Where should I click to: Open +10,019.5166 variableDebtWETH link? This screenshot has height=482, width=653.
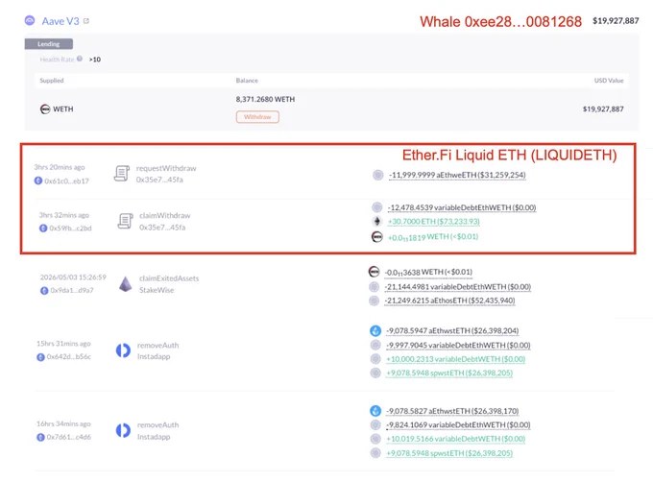(x=455, y=439)
